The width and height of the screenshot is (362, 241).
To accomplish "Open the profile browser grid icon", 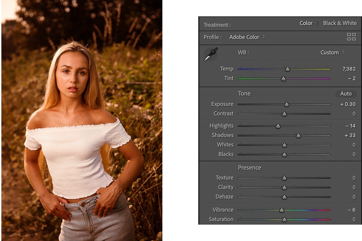I will 351,37.
